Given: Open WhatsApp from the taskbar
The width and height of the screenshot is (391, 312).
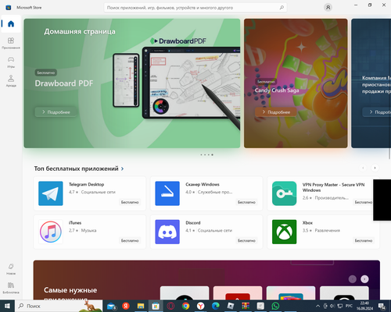Looking at the screenshot, I should point(275,306).
